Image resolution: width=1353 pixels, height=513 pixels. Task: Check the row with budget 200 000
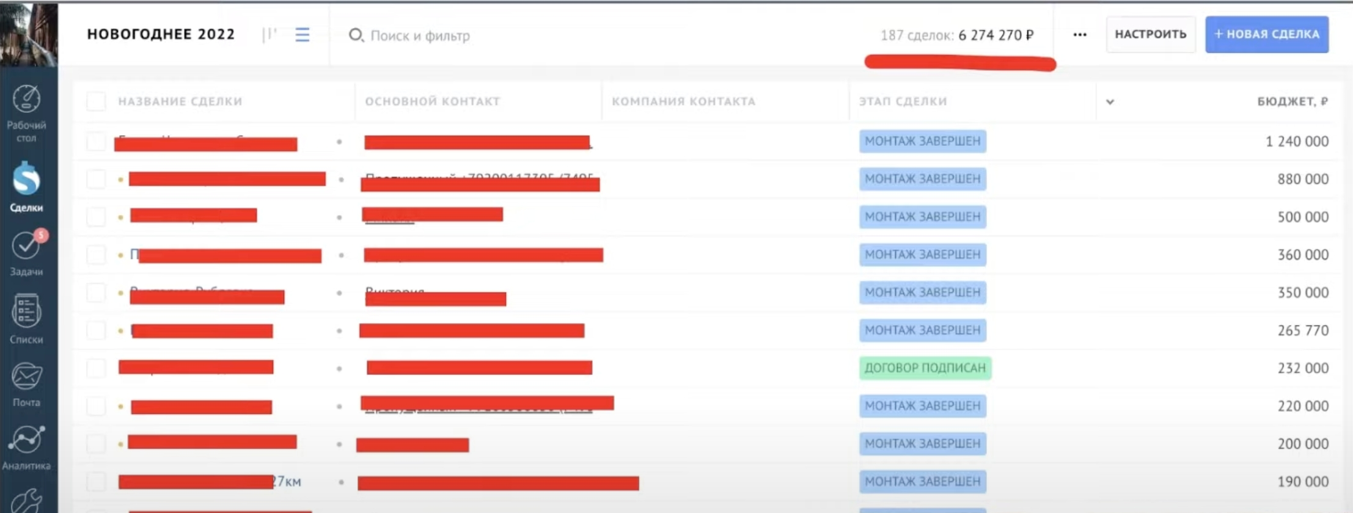96,444
